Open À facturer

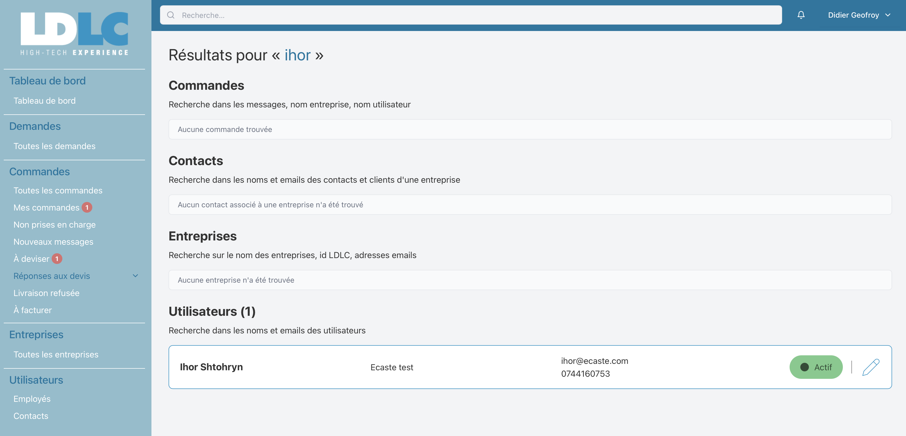pos(32,310)
